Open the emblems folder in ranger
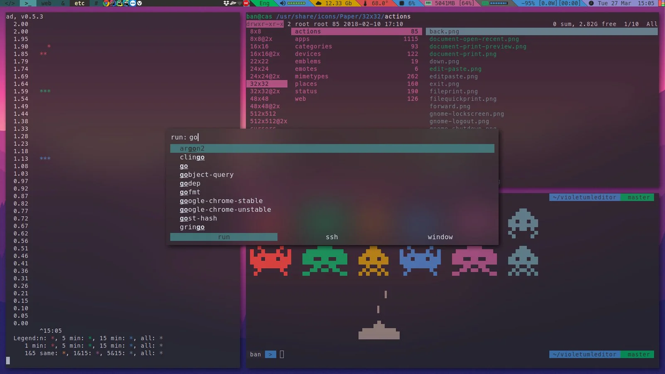 [356, 61]
